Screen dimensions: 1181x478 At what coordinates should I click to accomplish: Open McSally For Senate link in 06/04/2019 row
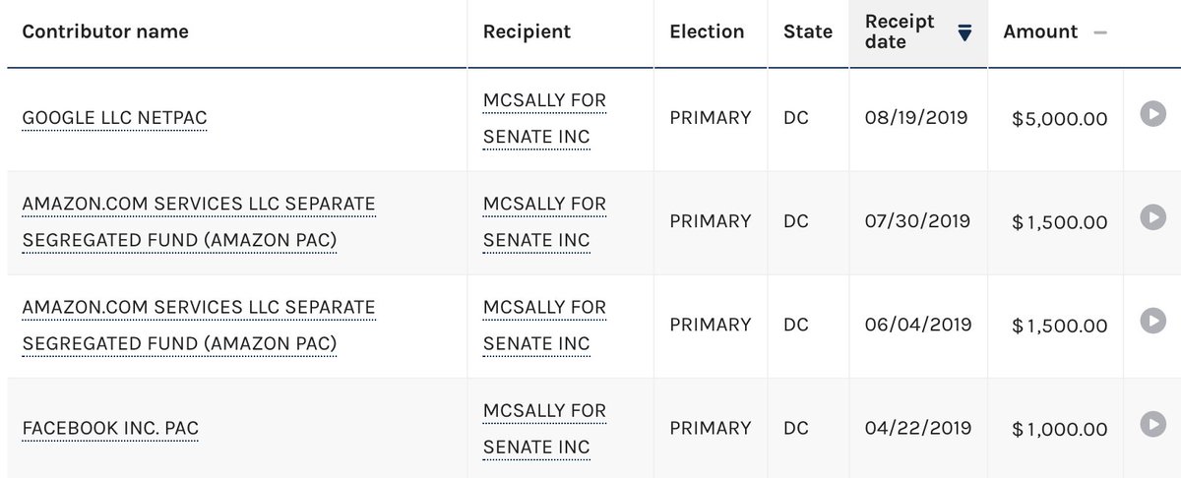[544, 326]
